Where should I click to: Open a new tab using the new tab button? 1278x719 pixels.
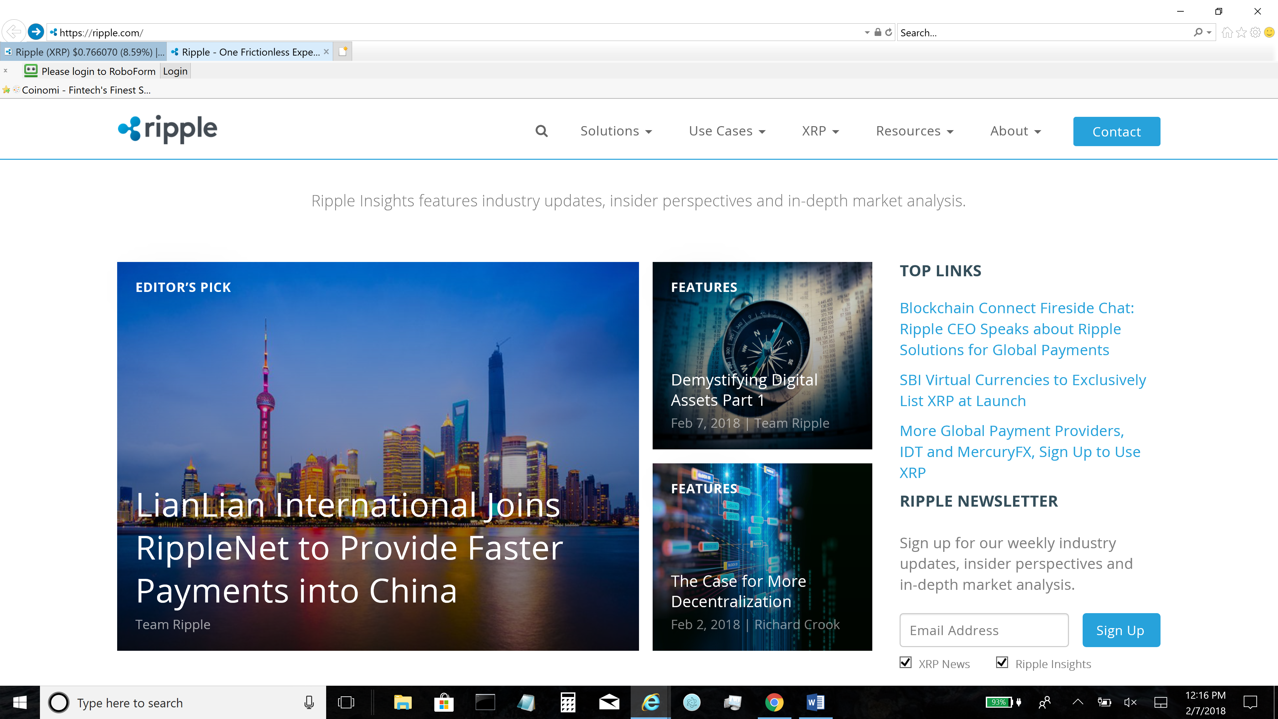[343, 52]
